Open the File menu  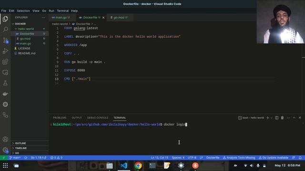point(4,11)
